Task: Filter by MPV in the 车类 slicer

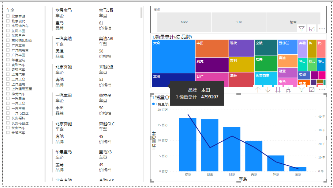Action: (x=184, y=22)
